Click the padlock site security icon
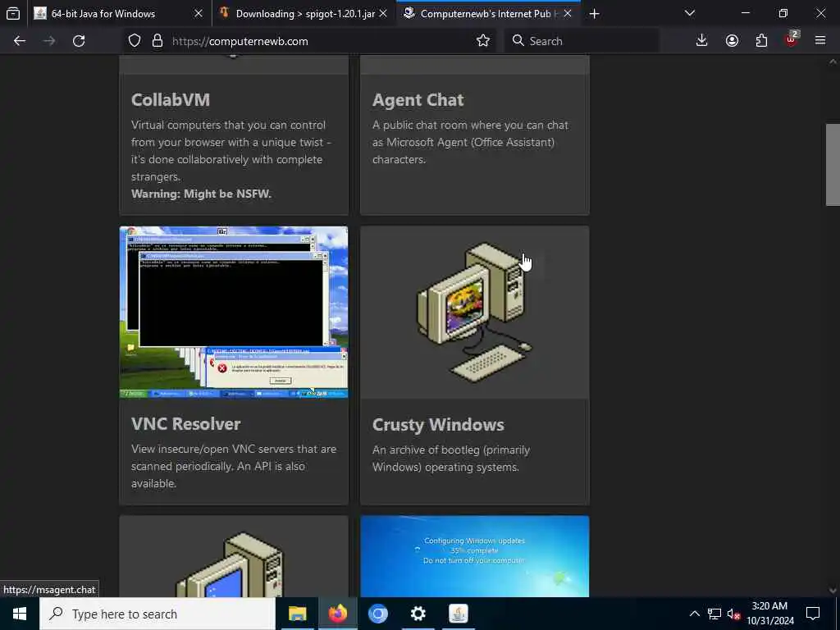The image size is (840, 630). click(x=157, y=41)
